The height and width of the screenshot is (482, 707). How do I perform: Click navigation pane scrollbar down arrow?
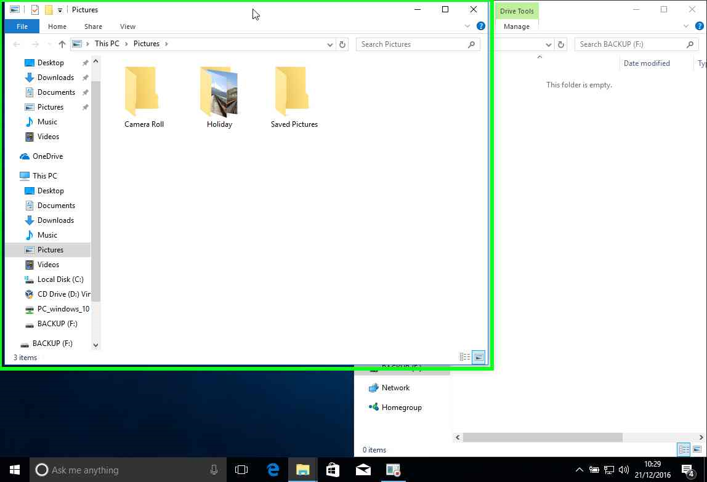point(95,345)
